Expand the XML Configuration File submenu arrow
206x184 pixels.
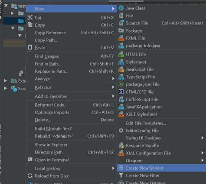tap(203, 153)
